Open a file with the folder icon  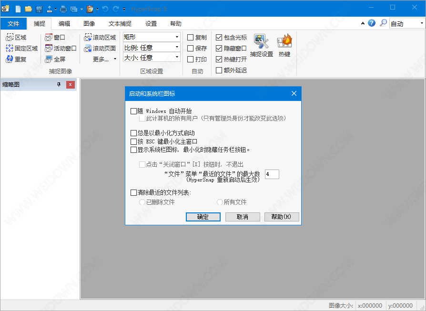(x=29, y=9)
